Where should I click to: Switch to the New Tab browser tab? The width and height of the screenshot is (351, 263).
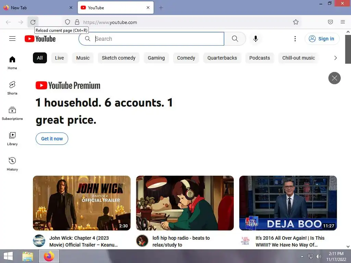coord(38,8)
